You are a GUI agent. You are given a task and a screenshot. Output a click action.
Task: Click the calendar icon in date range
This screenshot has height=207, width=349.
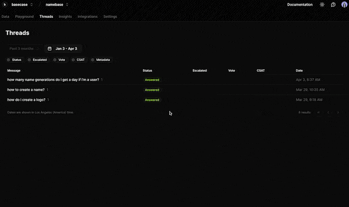(50, 49)
